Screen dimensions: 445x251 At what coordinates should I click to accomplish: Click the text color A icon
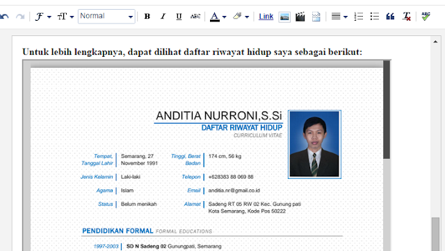(215, 17)
